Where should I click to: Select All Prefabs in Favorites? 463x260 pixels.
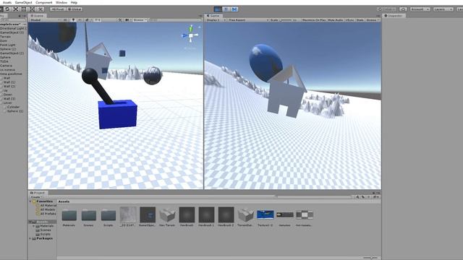coord(48,214)
